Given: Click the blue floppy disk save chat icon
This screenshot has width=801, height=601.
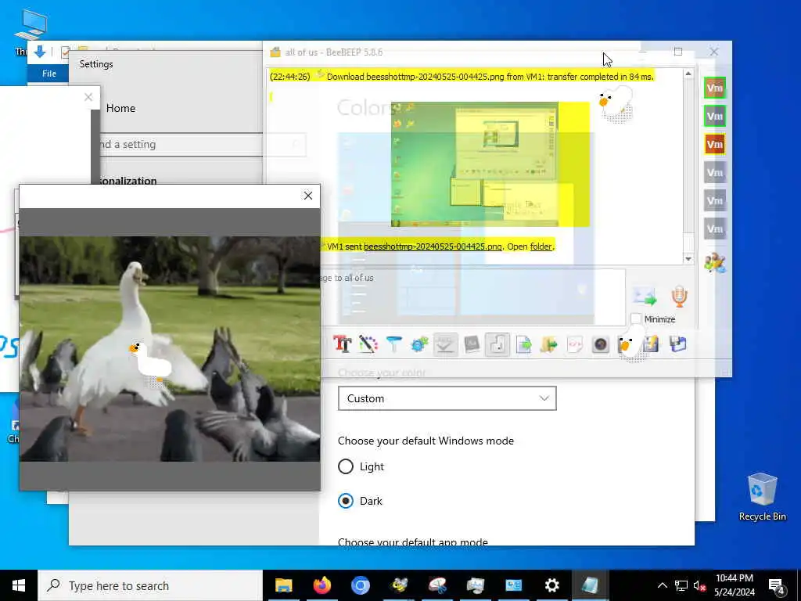Looking at the screenshot, I should pos(678,344).
